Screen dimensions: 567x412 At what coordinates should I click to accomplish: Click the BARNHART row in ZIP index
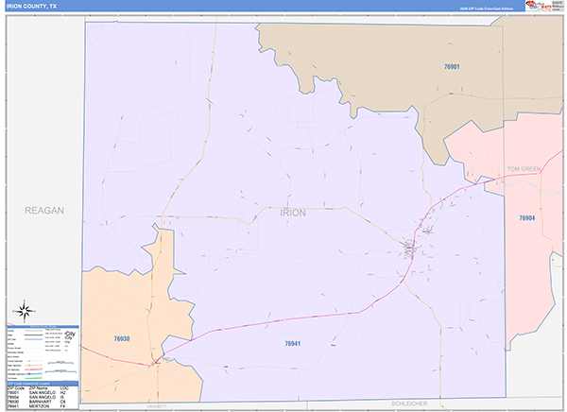36,402
